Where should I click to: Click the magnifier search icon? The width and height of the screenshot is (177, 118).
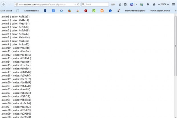pos(83,4)
